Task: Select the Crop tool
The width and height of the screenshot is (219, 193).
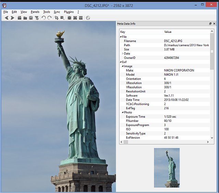Action: [56, 18]
